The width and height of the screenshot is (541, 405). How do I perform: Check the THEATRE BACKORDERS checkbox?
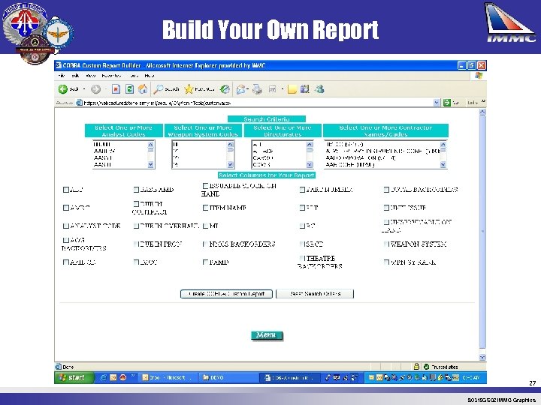(x=302, y=258)
